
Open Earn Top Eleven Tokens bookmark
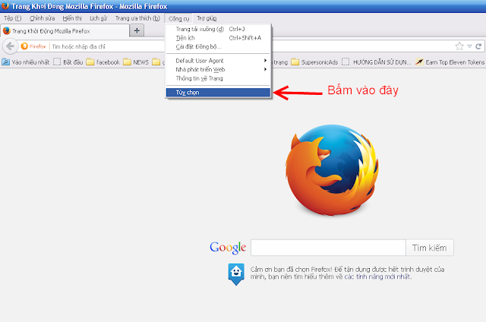point(450,62)
